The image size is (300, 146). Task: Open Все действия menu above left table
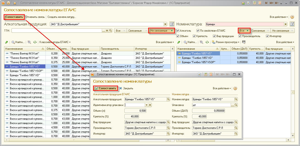[x=165, y=42]
